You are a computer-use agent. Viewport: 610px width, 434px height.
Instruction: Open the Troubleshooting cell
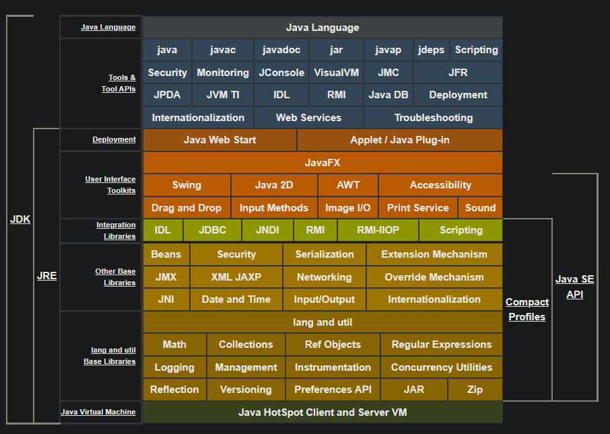(434, 118)
